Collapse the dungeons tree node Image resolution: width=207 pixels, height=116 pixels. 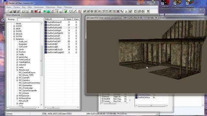[14, 39]
